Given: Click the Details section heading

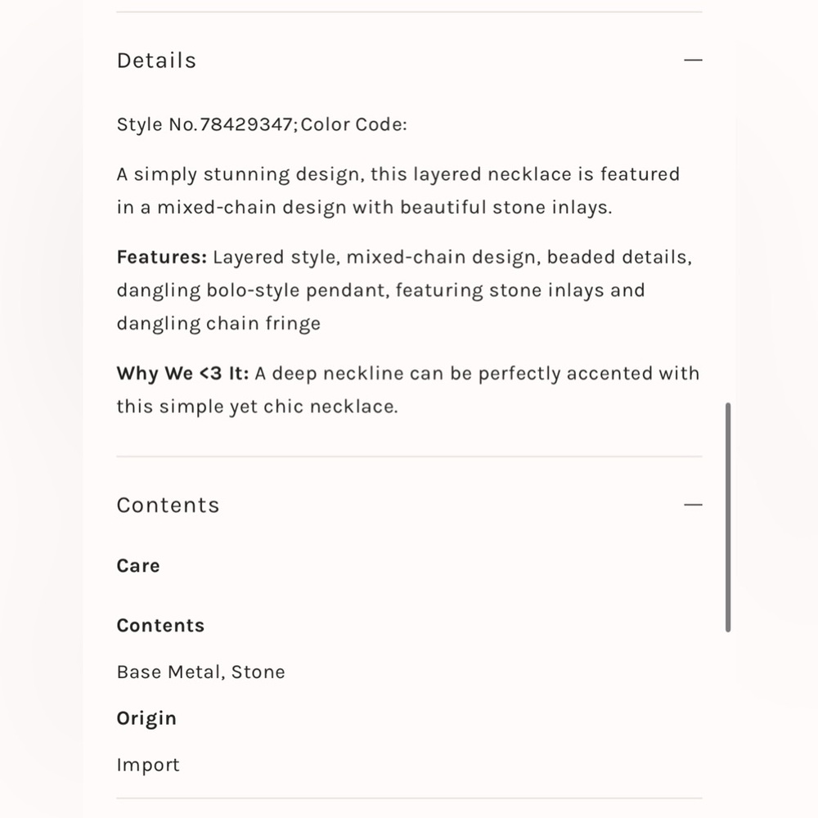Looking at the screenshot, I should tap(156, 61).
